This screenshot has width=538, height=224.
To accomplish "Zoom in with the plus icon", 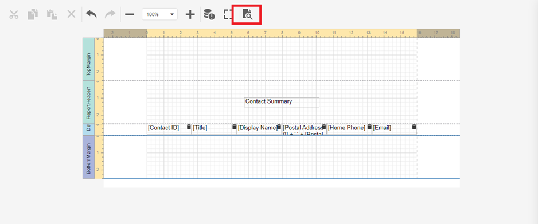I will (x=190, y=14).
